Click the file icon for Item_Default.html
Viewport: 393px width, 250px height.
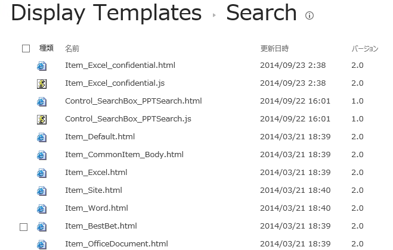tap(42, 137)
